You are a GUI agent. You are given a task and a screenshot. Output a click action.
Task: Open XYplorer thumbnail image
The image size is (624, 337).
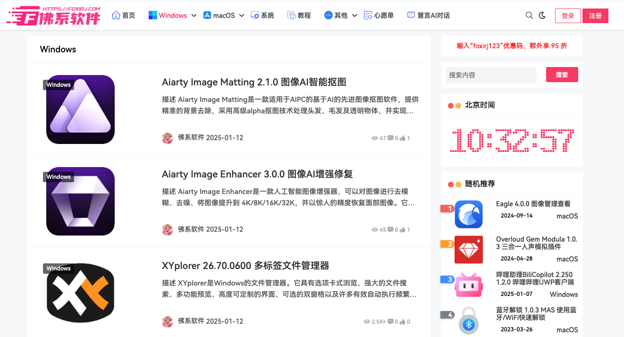coord(80,293)
